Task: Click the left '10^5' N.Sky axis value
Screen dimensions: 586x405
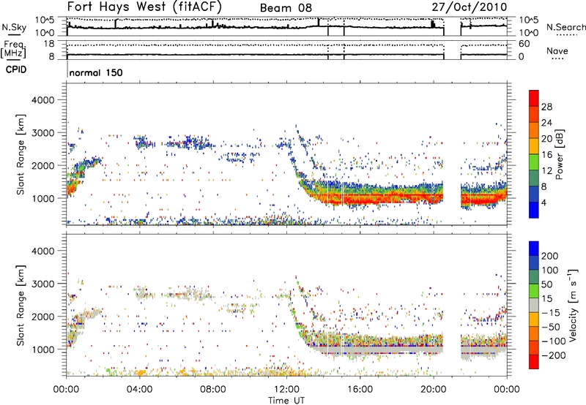Action: (x=45, y=20)
